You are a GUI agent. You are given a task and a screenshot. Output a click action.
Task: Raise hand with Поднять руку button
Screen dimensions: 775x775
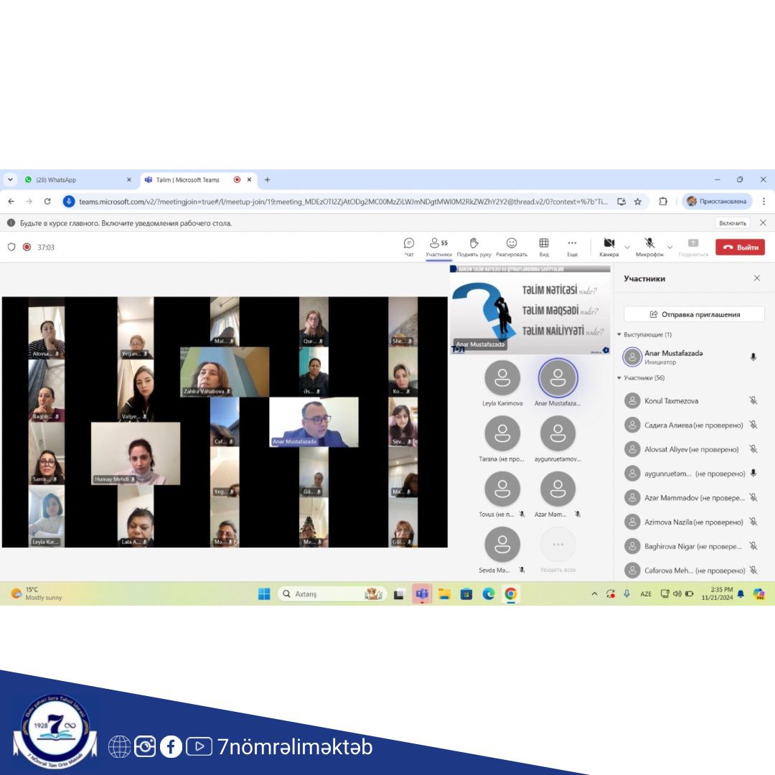474,247
